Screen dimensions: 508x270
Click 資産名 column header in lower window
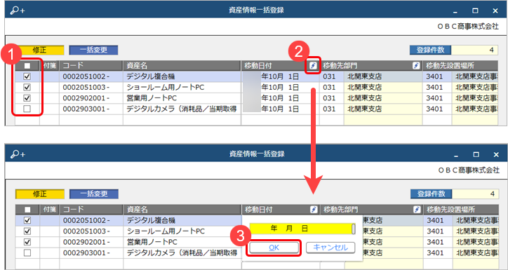[182, 210]
